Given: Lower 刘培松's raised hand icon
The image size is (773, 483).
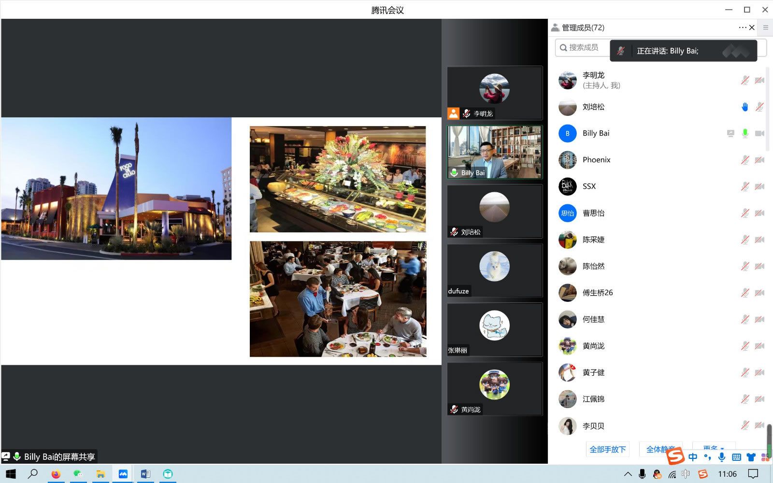Looking at the screenshot, I should coord(745,107).
